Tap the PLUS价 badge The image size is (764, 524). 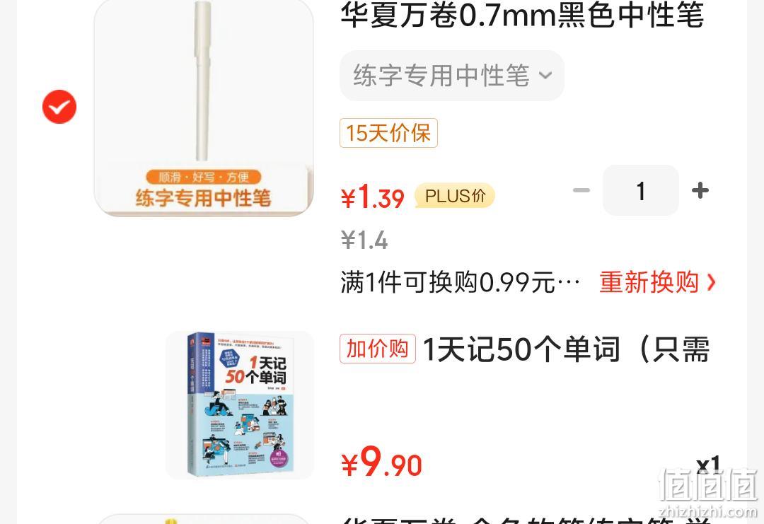point(455,196)
